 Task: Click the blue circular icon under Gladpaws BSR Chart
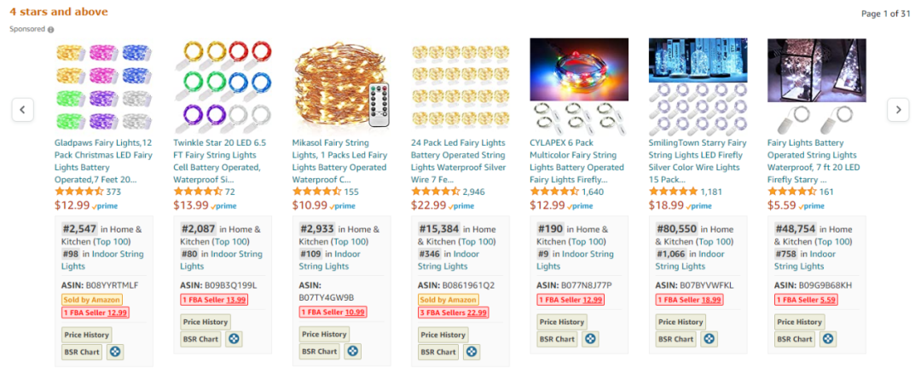(x=115, y=352)
